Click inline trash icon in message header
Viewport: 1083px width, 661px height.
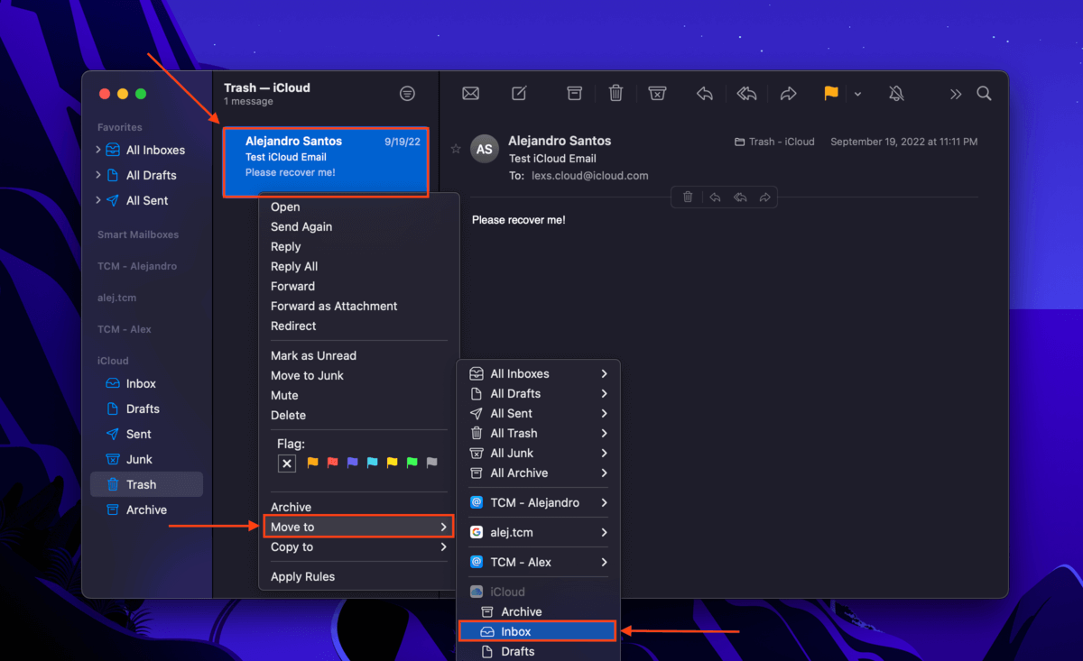tap(688, 197)
